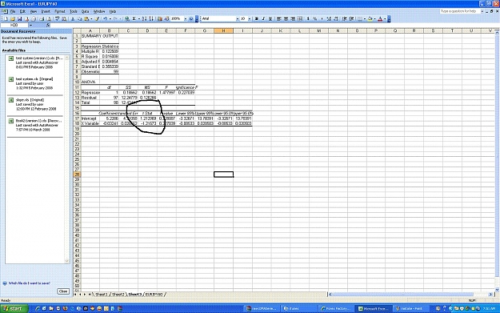Save the workbook with the Save icon
This screenshot has height=313, width=500.
[19, 19]
